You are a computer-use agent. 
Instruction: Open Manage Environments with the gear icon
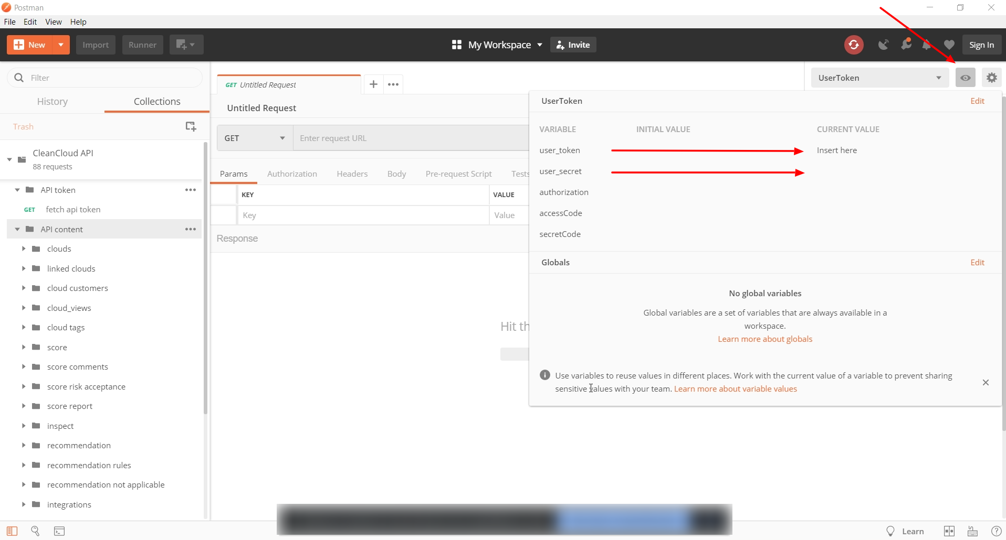click(x=992, y=77)
